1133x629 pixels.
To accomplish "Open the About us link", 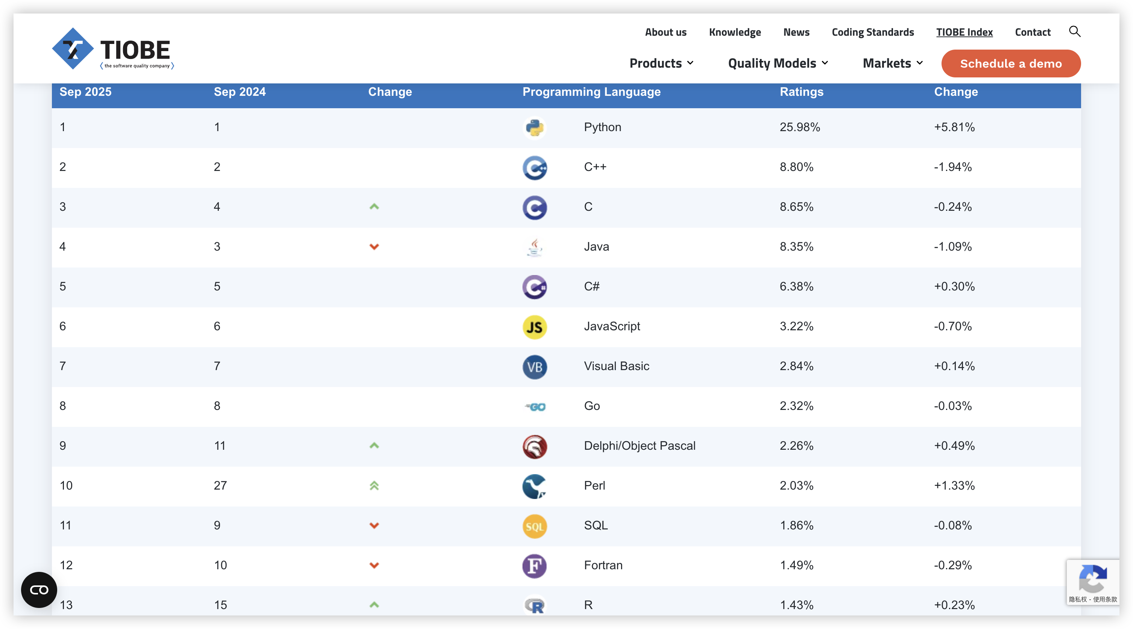I will click(665, 32).
